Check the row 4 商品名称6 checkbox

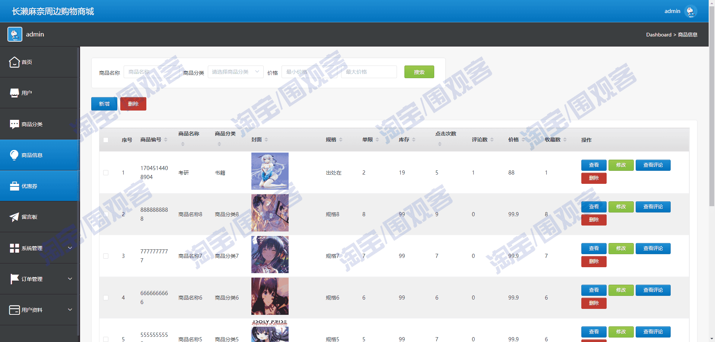(x=106, y=298)
